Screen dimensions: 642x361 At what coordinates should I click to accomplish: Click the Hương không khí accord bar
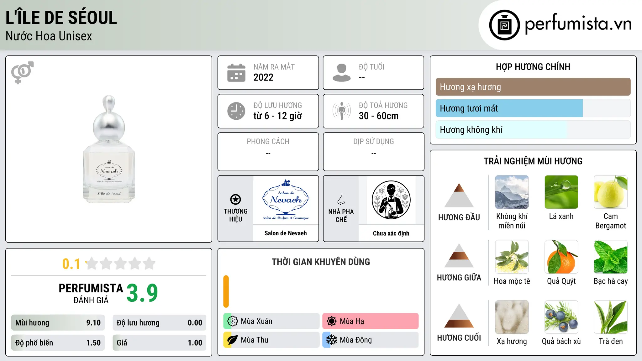click(533, 129)
